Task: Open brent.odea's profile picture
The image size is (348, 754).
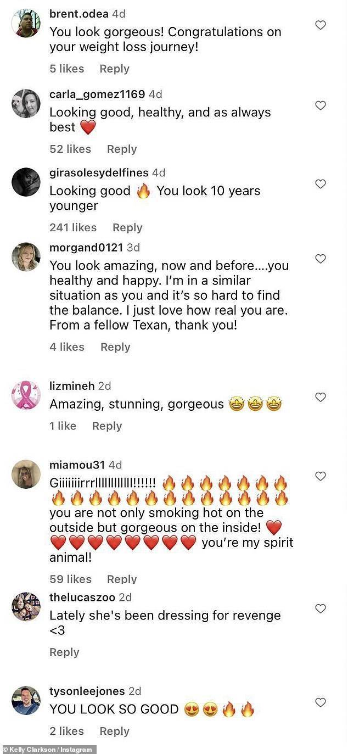Action: click(26, 23)
